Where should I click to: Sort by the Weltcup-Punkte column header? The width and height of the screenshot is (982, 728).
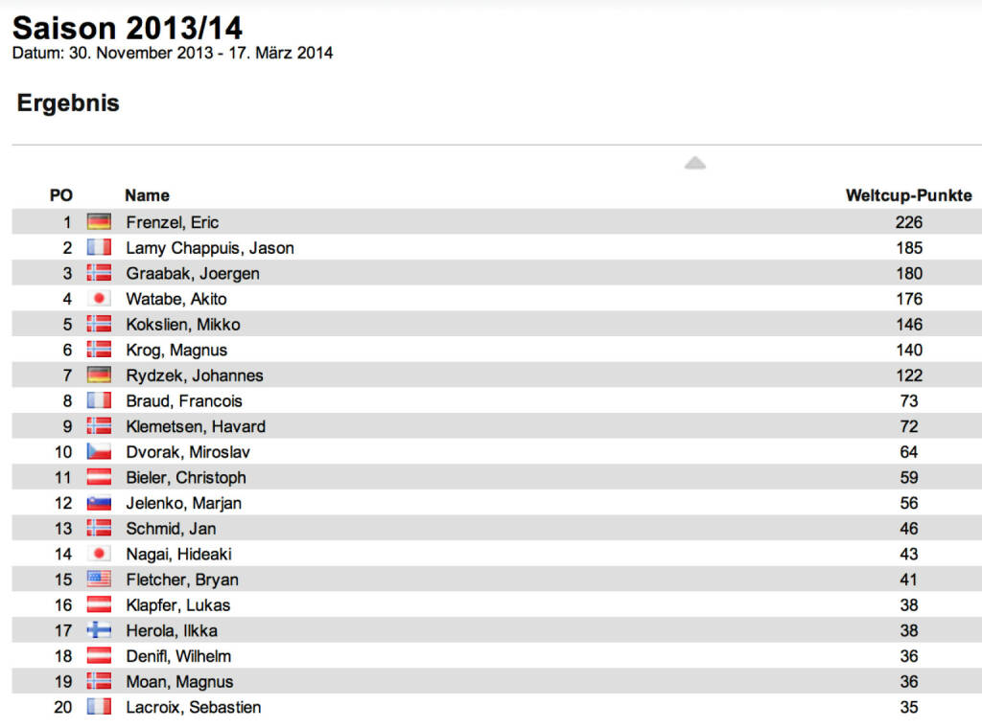pos(908,195)
